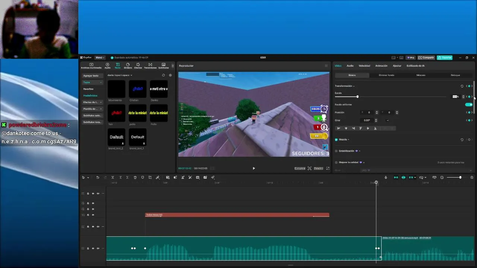Open the player hamburger menu

click(x=326, y=66)
